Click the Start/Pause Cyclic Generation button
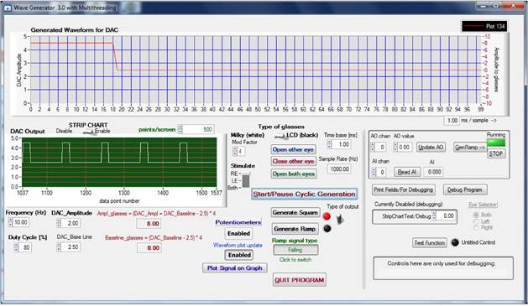The image size is (528, 306). click(305, 194)
